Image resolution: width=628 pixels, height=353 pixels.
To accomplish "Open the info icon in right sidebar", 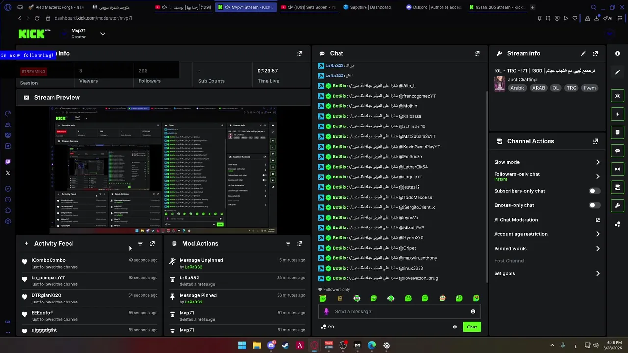I will [x=618, y=53].
